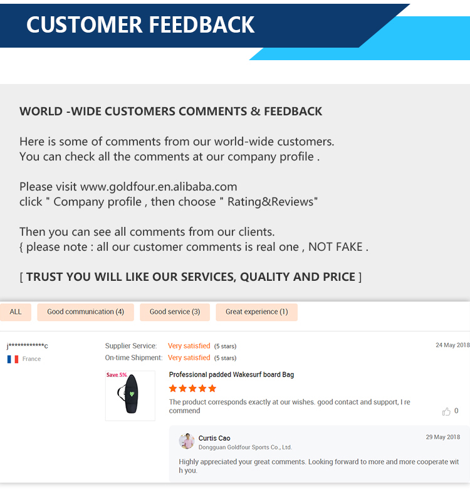
Task: Click the Save 5% badge
Action: pyautogui.click(x=117, y=375)
